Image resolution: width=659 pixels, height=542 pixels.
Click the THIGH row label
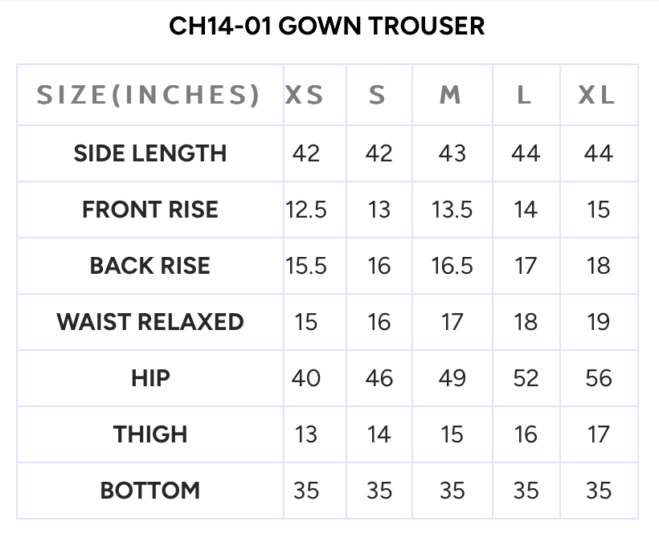click(x=150, y=434)
